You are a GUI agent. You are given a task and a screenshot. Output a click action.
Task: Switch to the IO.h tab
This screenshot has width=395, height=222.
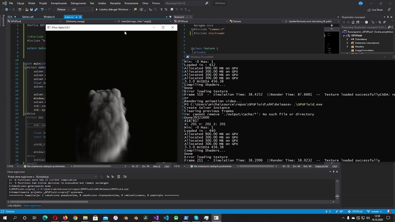(10, 17)
